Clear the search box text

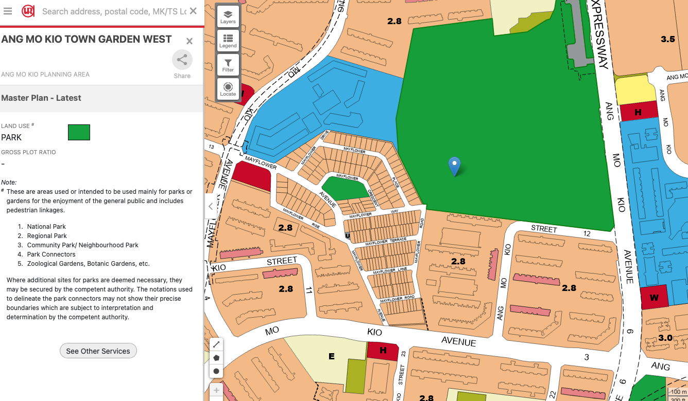[193, 11]
